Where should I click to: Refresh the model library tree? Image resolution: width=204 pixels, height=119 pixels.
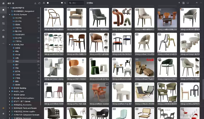pyautogui.click(x=39, y=3)
